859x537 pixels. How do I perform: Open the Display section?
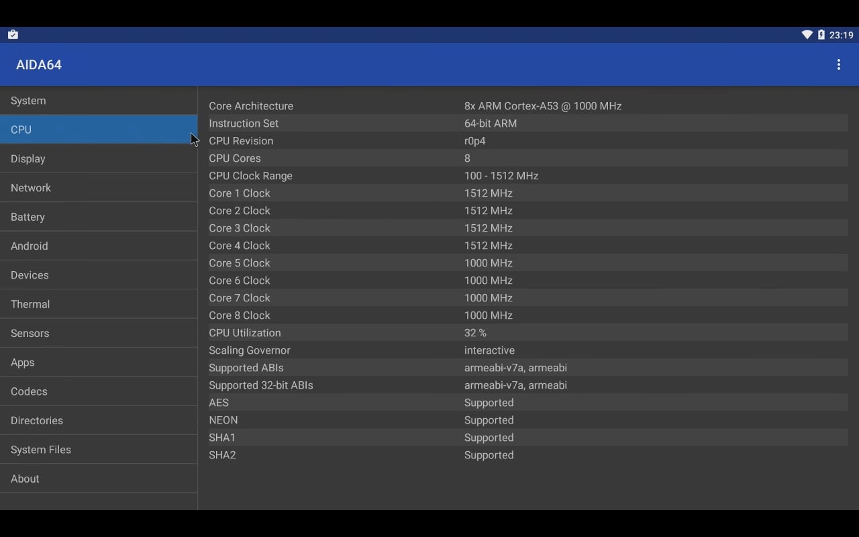tap(99, 159)
